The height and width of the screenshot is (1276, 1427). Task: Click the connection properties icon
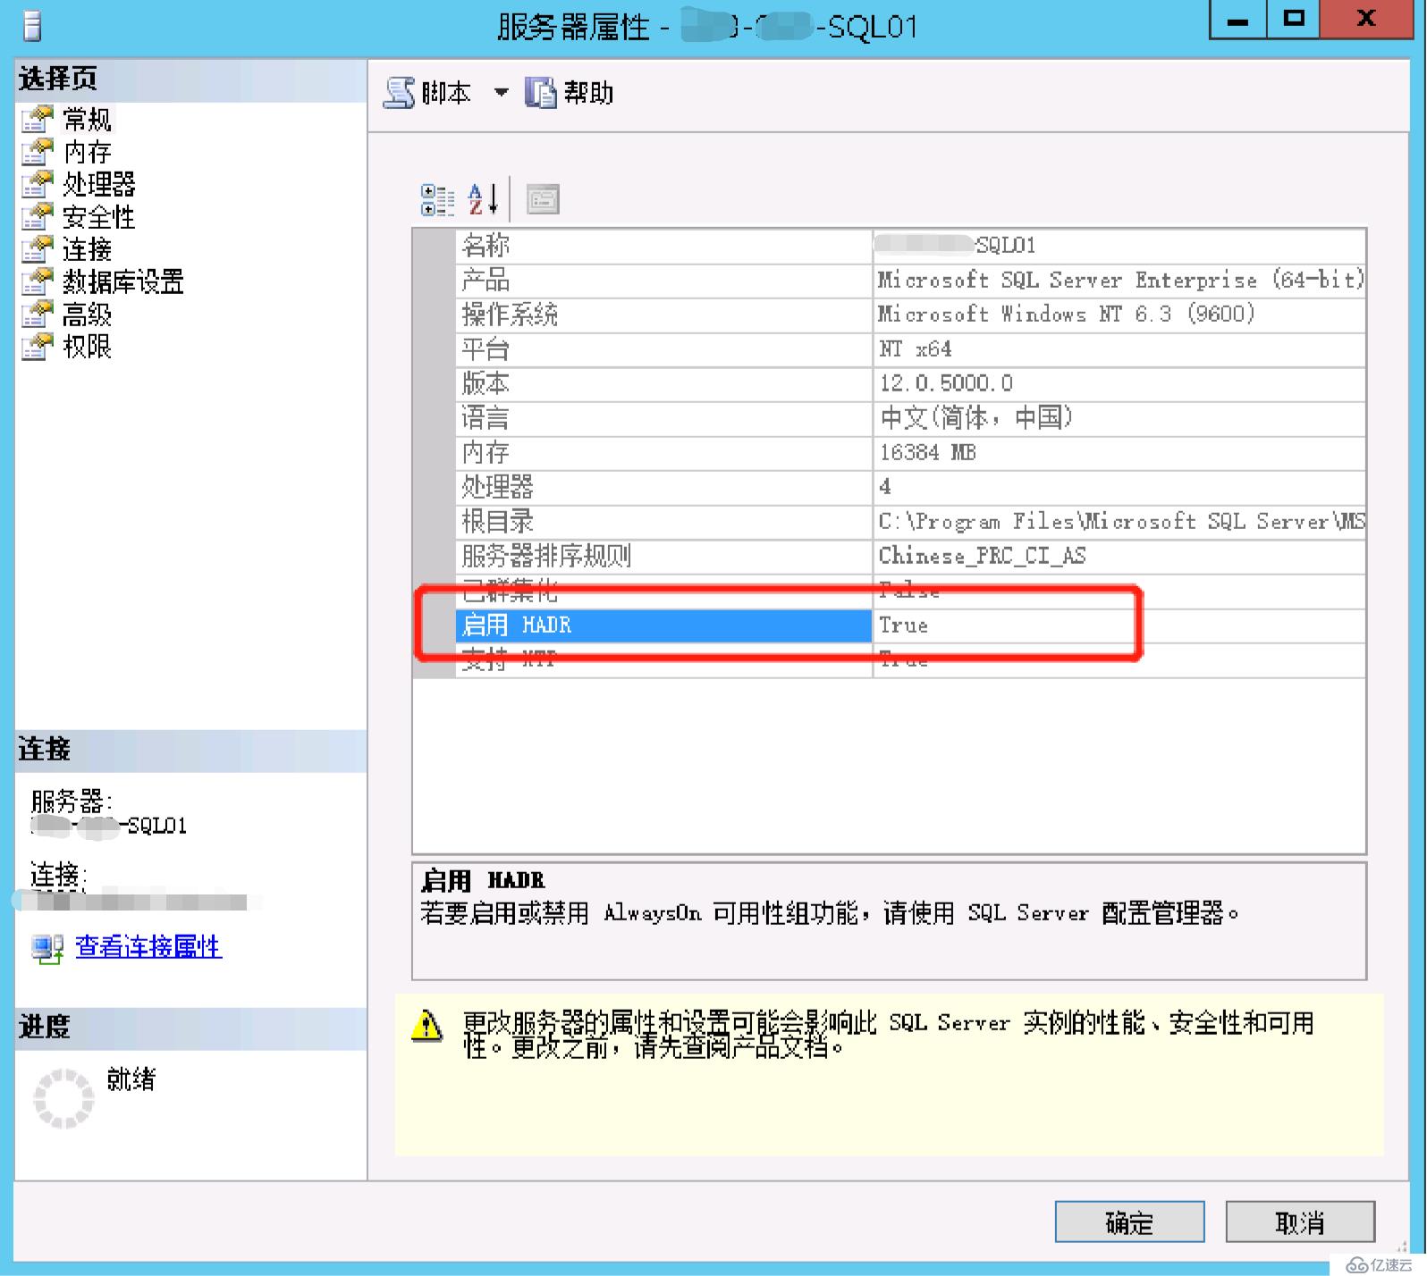click(47, 948)
